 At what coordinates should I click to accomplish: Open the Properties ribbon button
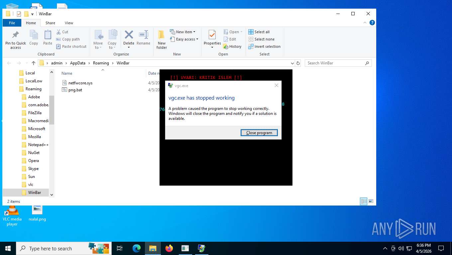212,40
